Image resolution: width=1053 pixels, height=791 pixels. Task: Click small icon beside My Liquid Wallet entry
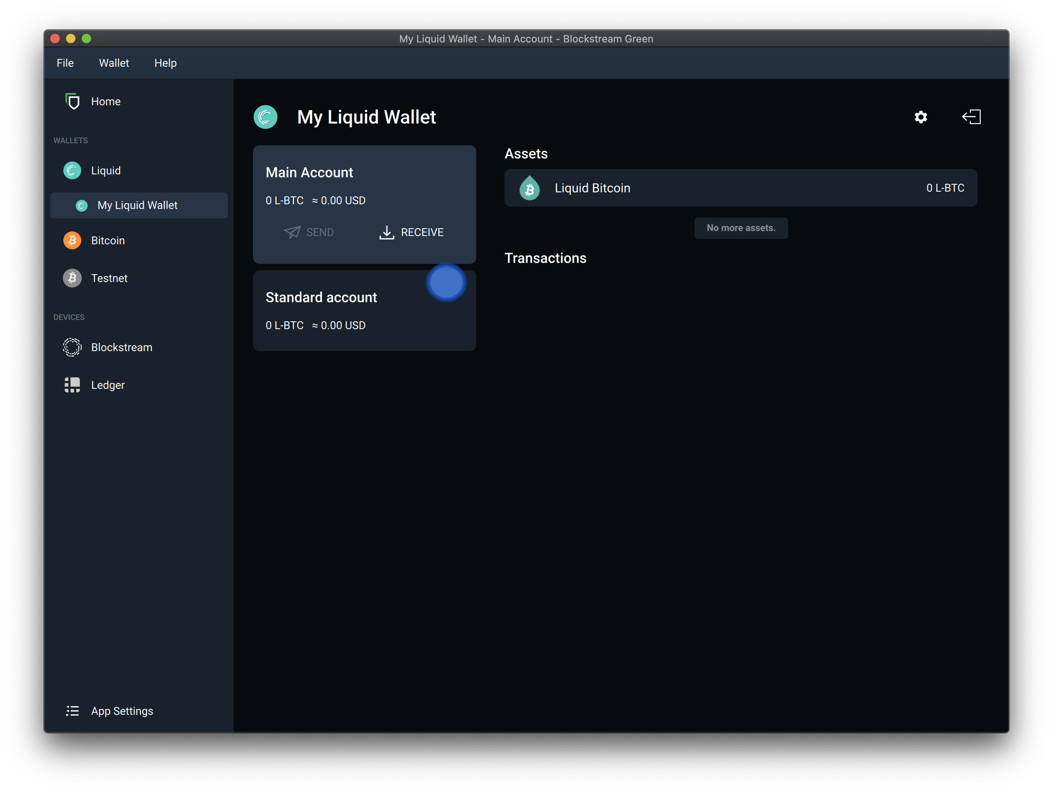click(82, 205)
